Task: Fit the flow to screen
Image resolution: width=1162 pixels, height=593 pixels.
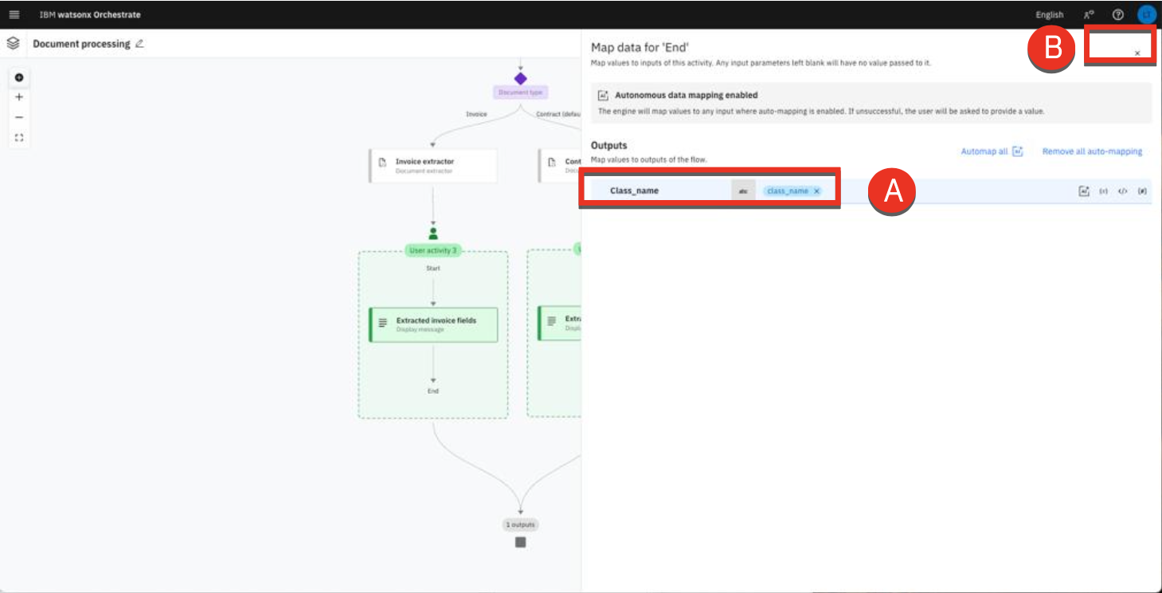Action: 19,137
